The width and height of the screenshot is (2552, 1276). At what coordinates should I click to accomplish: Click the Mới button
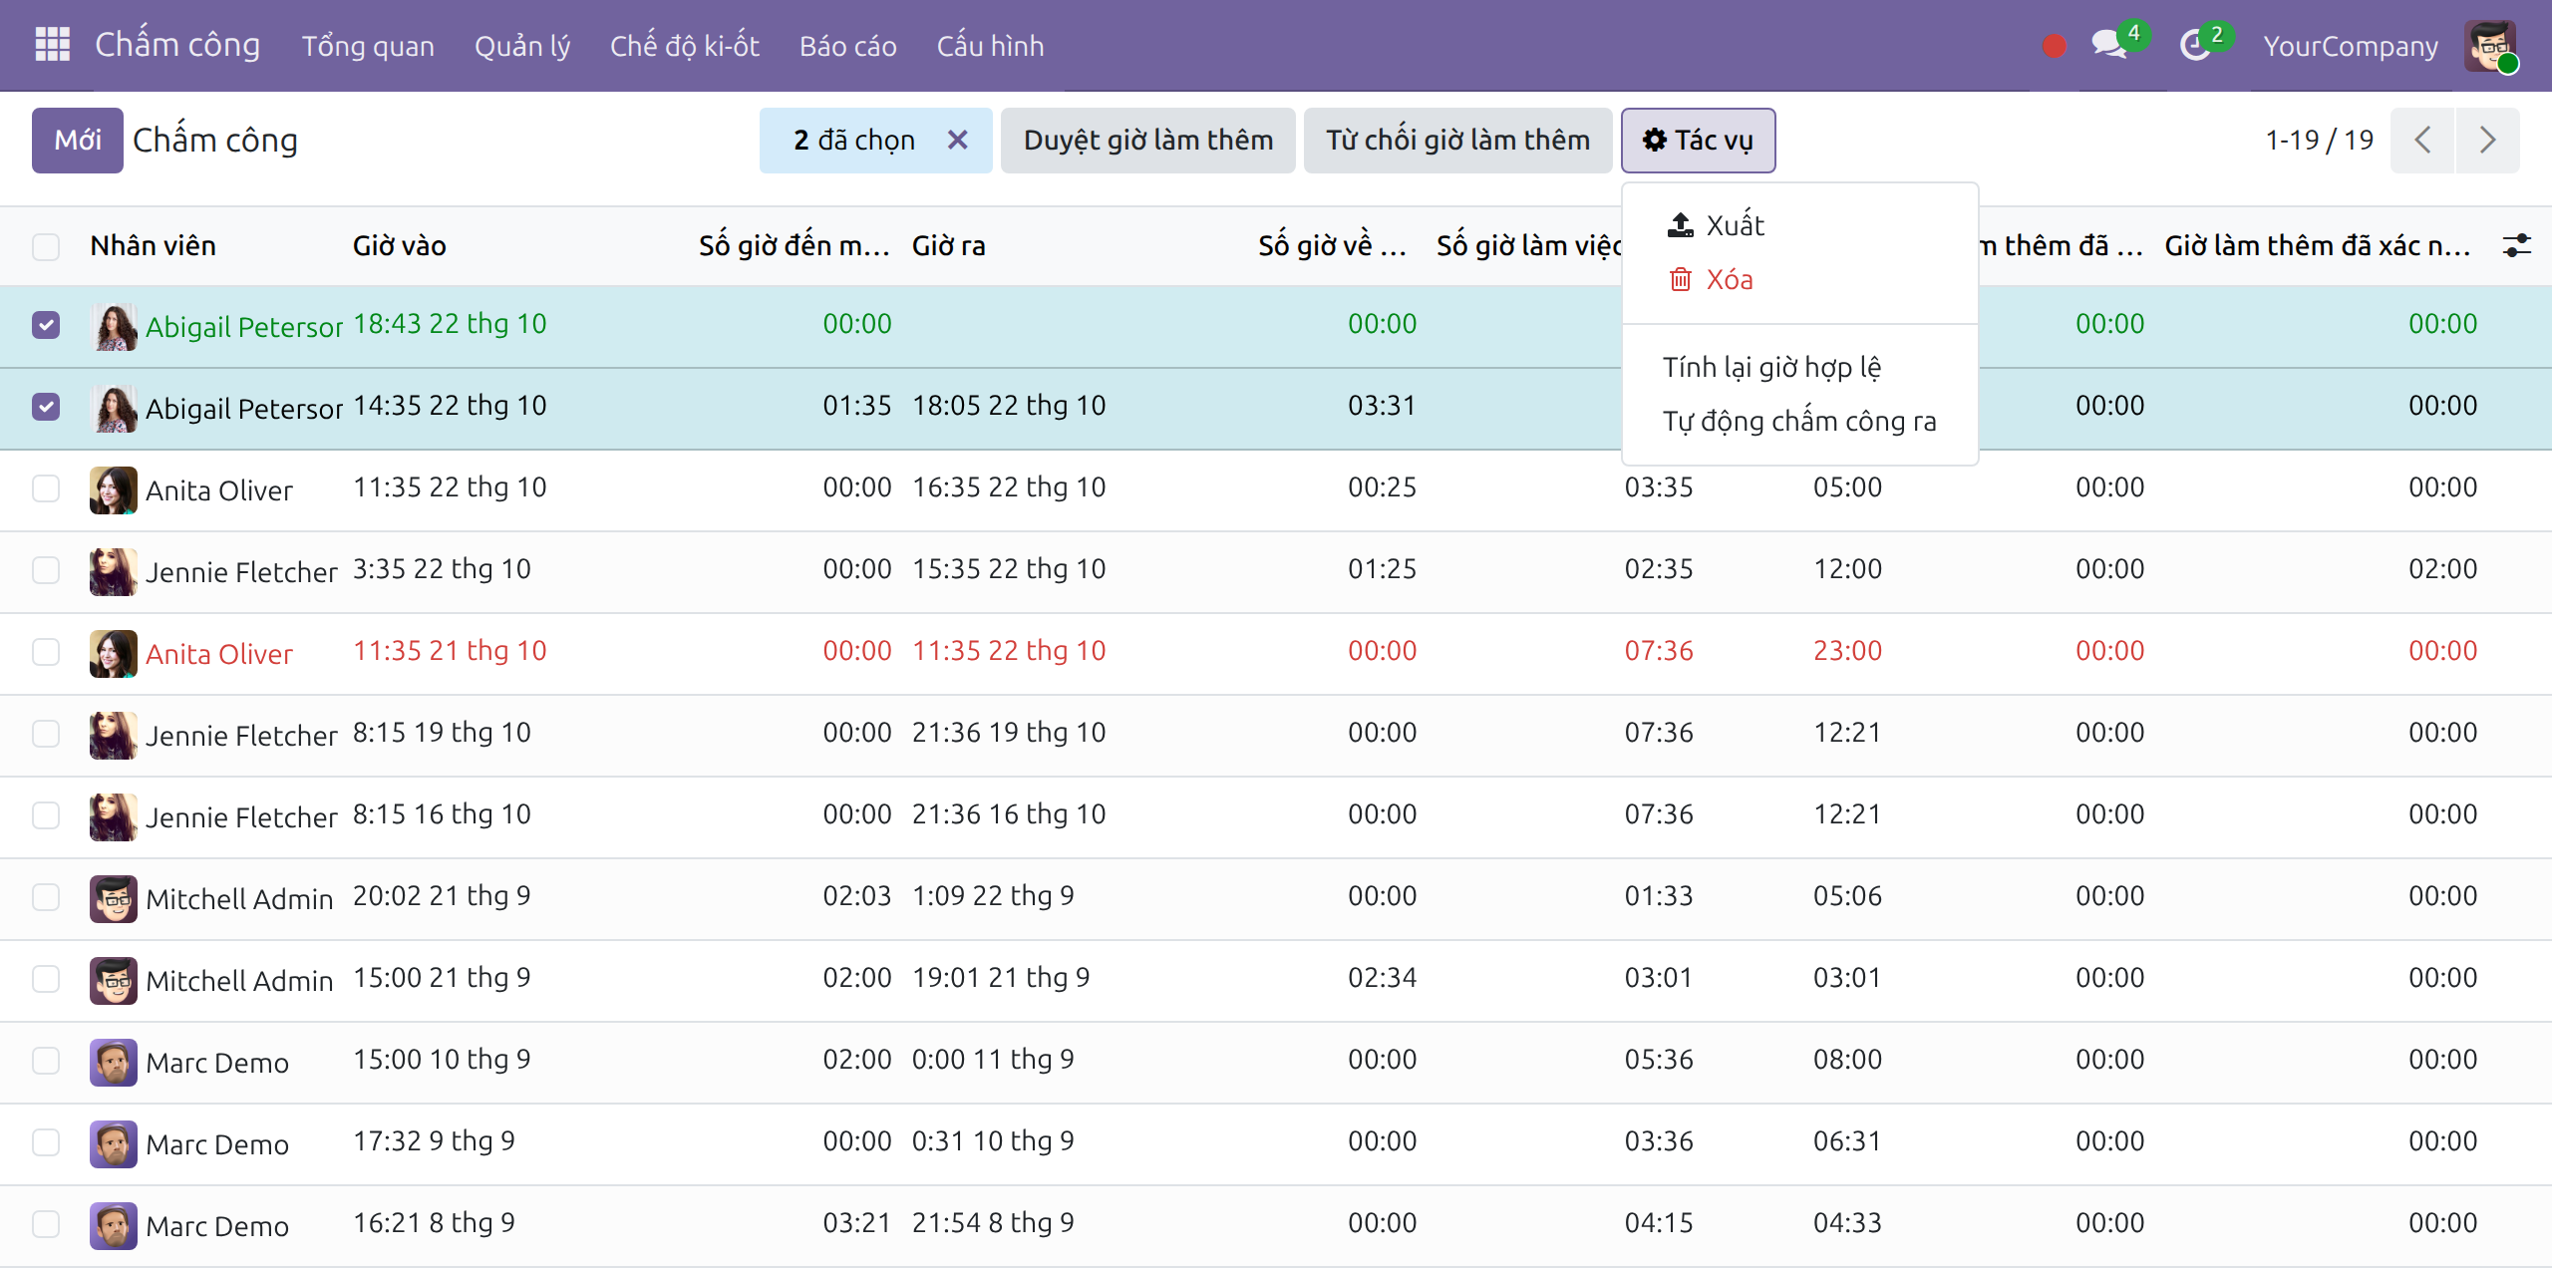tap(78, 141)
